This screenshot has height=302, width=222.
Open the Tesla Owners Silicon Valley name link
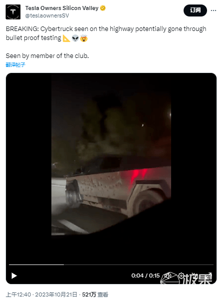coord(62,8)
